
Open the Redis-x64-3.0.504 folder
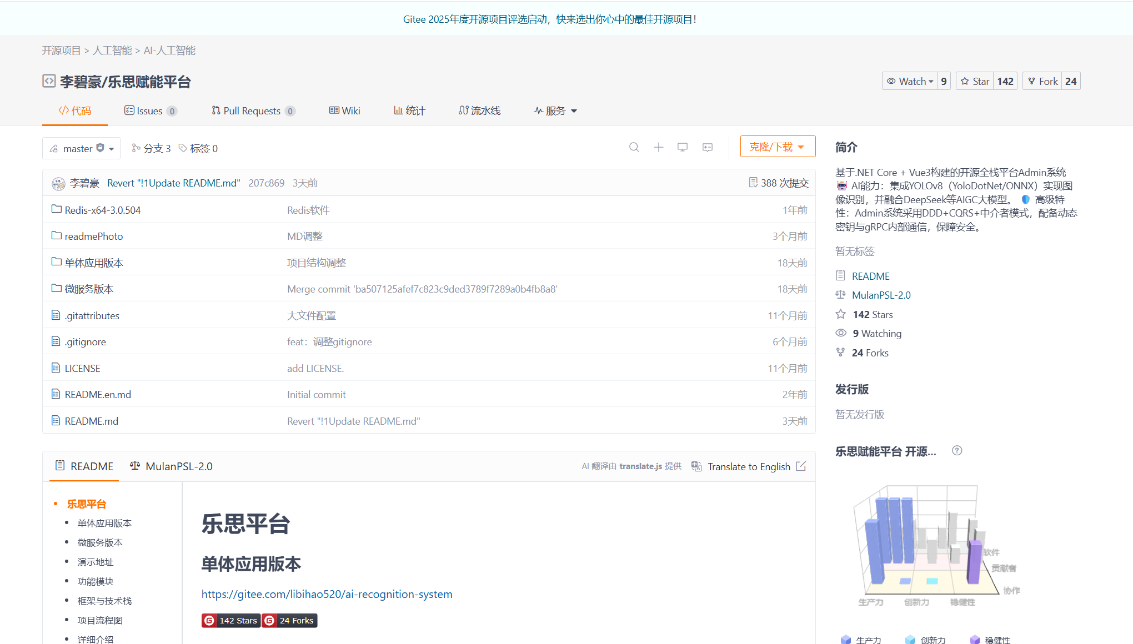tap(102, 210)
